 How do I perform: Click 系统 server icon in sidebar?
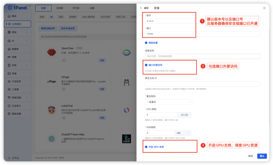pyautogui.click(x=9, y=65)
